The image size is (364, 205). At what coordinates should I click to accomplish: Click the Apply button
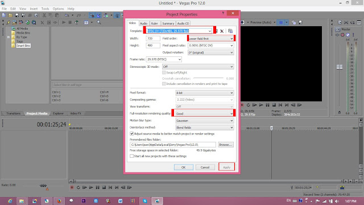click(x=226, y=167)
